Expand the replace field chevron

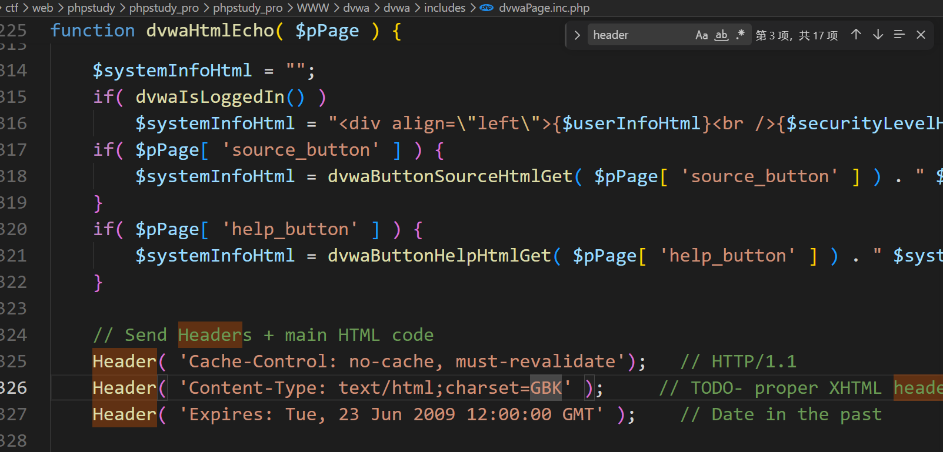tap(577, 35)
